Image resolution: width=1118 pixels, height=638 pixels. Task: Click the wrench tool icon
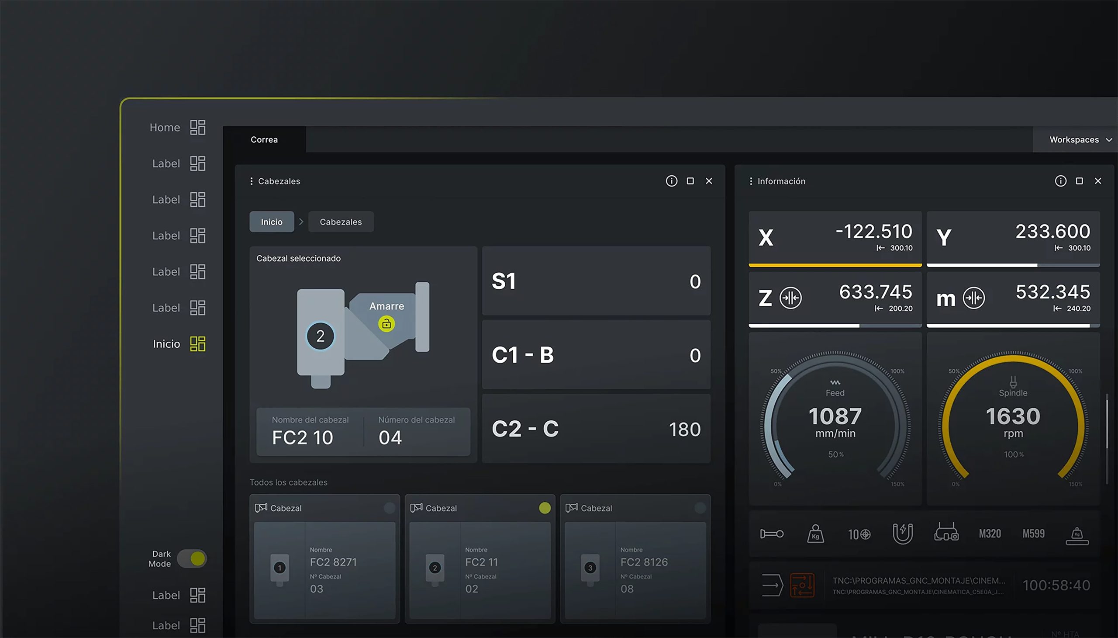[x=772, y=534]
